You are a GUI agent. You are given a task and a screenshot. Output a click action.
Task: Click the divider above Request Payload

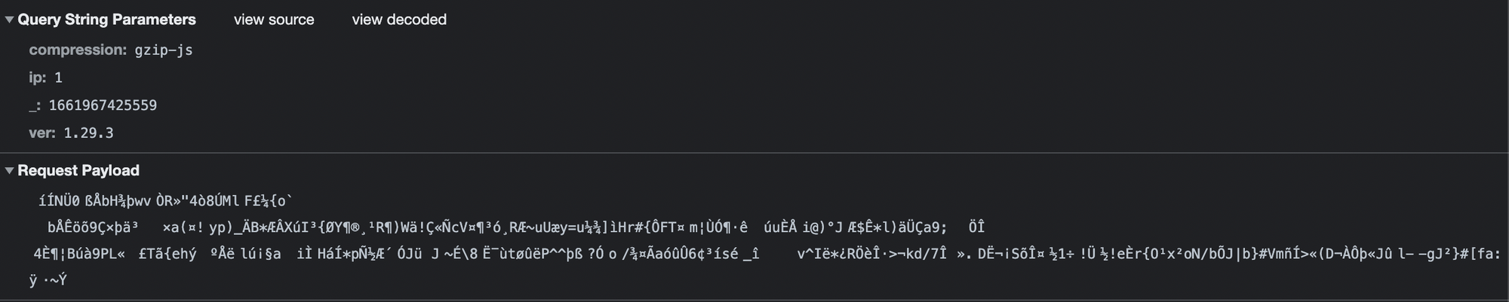click(x=754, y=153)
